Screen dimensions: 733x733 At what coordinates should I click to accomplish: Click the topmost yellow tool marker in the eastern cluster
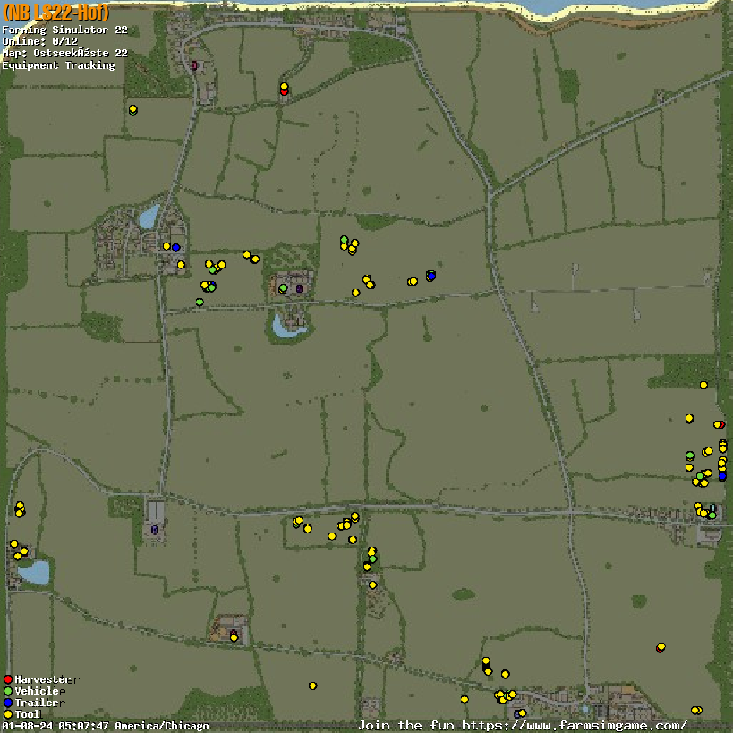(703, 385)
